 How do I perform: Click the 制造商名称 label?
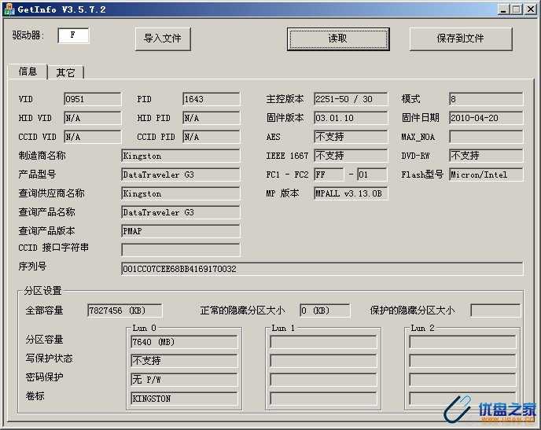42,156
